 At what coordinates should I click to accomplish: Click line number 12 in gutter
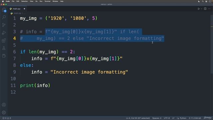[13, 92]
